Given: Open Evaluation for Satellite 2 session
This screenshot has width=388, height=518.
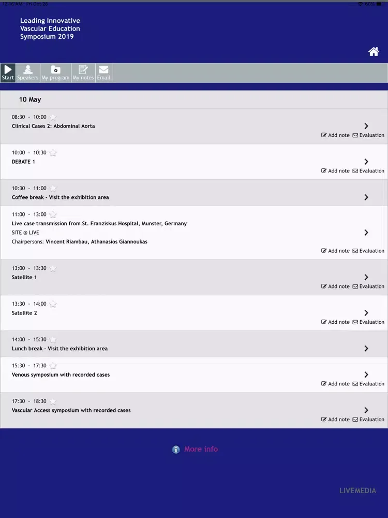Looking at the screenshot, I should point(368,322).
